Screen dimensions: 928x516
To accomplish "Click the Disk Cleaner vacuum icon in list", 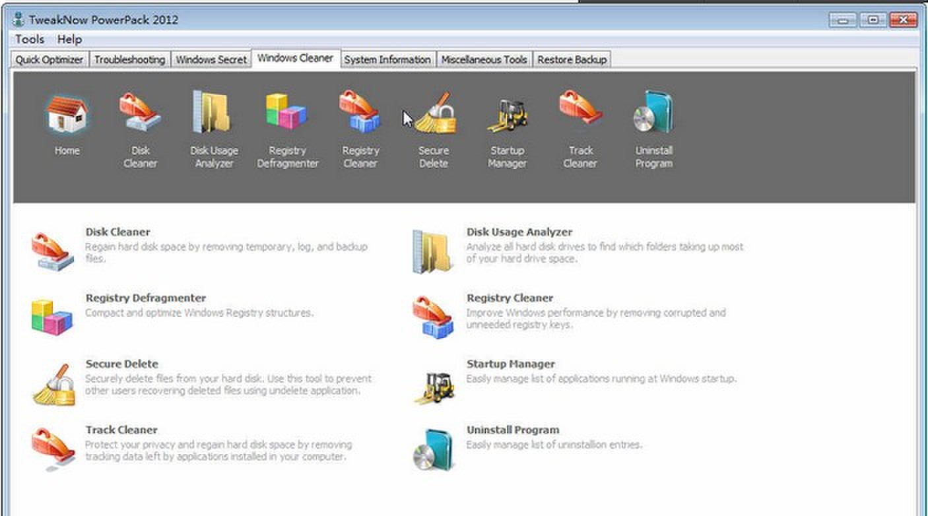I will coord(52,251).
